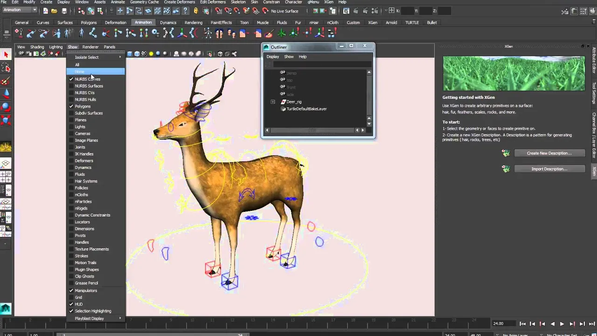
Task: Click Import Description XGen icon
Action: (x=506, y=169)
